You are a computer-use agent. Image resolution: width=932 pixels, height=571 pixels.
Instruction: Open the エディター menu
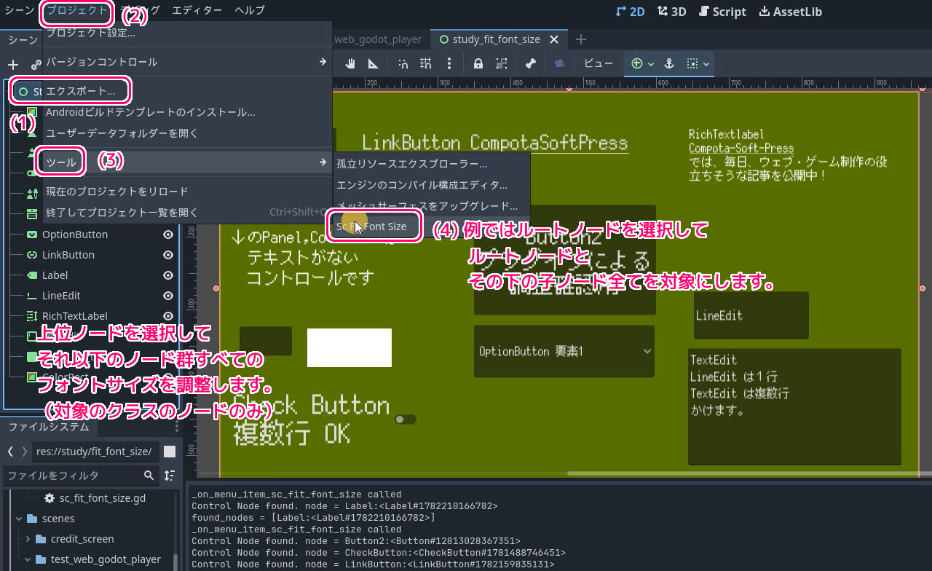(x=197, y=10)
